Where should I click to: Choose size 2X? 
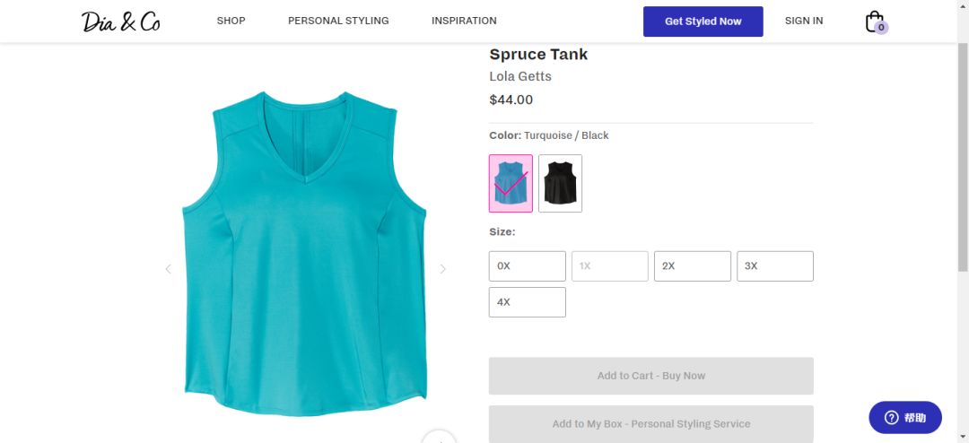(692, 266)
